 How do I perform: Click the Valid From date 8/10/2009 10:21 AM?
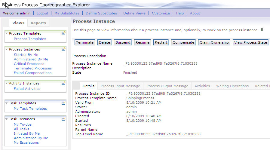(x=144, y=103)
